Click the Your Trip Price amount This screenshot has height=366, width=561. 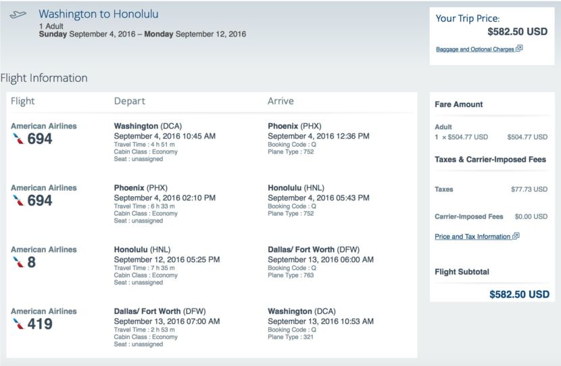click(x=517, y=32)
